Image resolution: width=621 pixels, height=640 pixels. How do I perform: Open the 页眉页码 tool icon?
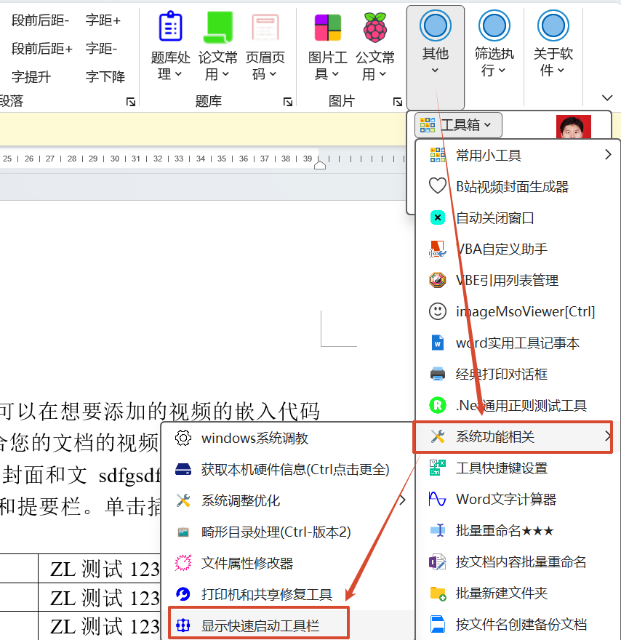(x=265, y=27)
